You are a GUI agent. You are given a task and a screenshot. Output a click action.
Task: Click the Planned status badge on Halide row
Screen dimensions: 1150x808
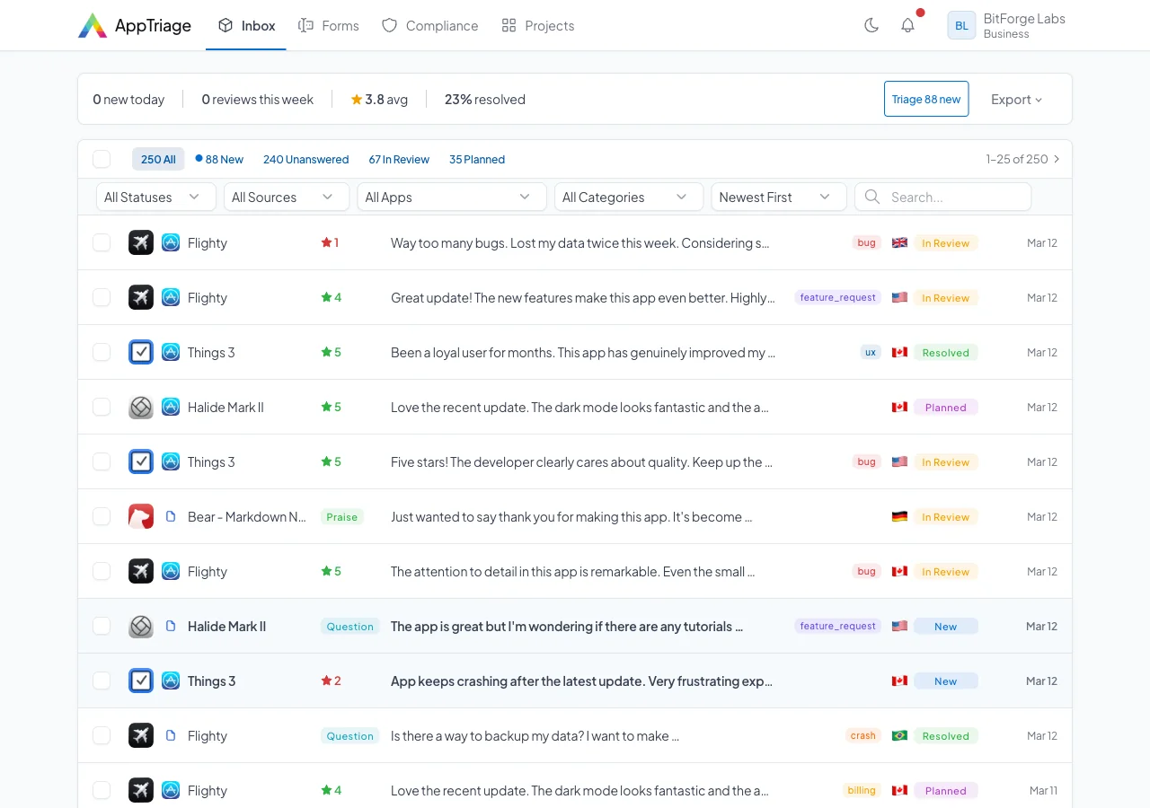click(x=945, y=408)
